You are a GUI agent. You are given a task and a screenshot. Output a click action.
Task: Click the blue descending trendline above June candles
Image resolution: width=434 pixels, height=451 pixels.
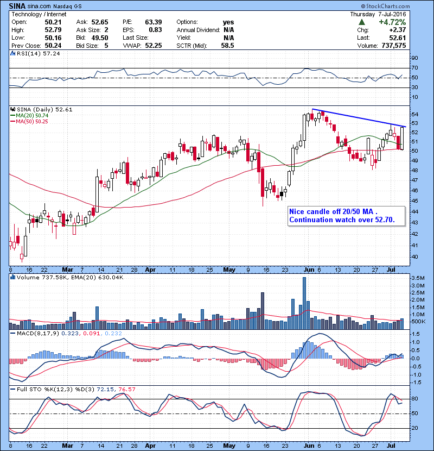click(x=359, y=118)
